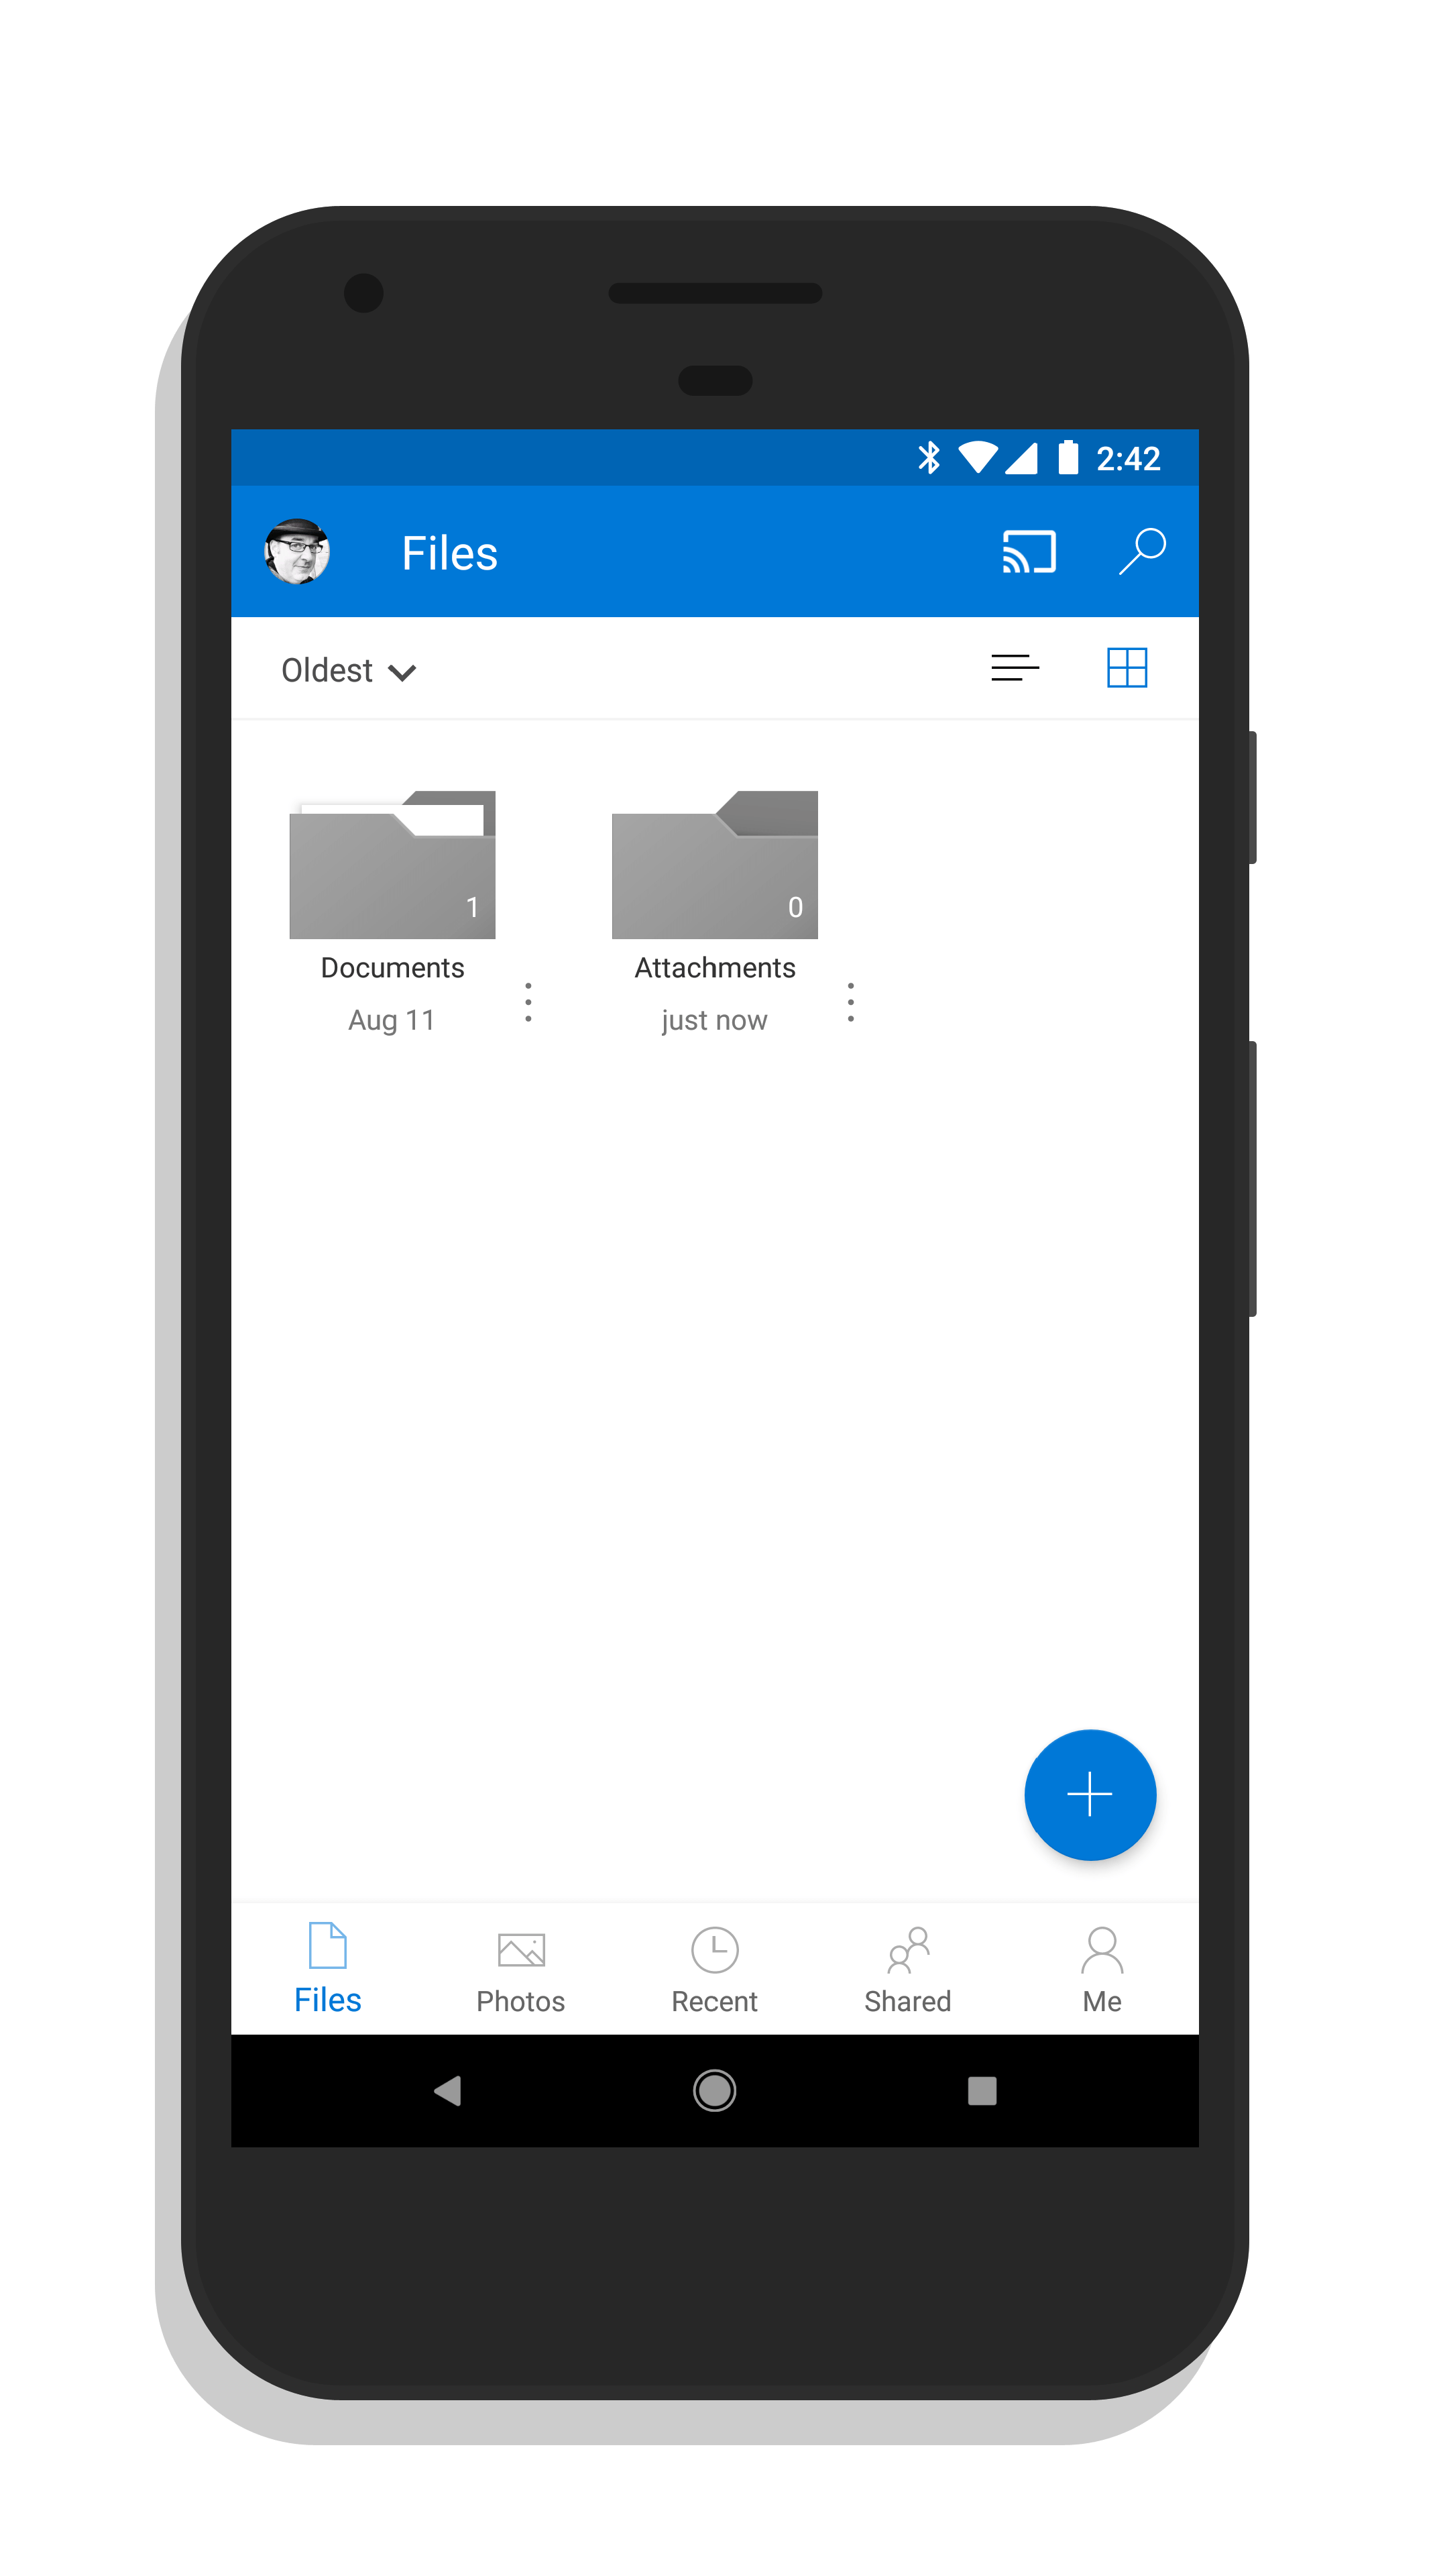Switch to list view layout icon
The width and height of the screenshot is (1431, 2576).
pyautogui.click(x=1015, y=667)
